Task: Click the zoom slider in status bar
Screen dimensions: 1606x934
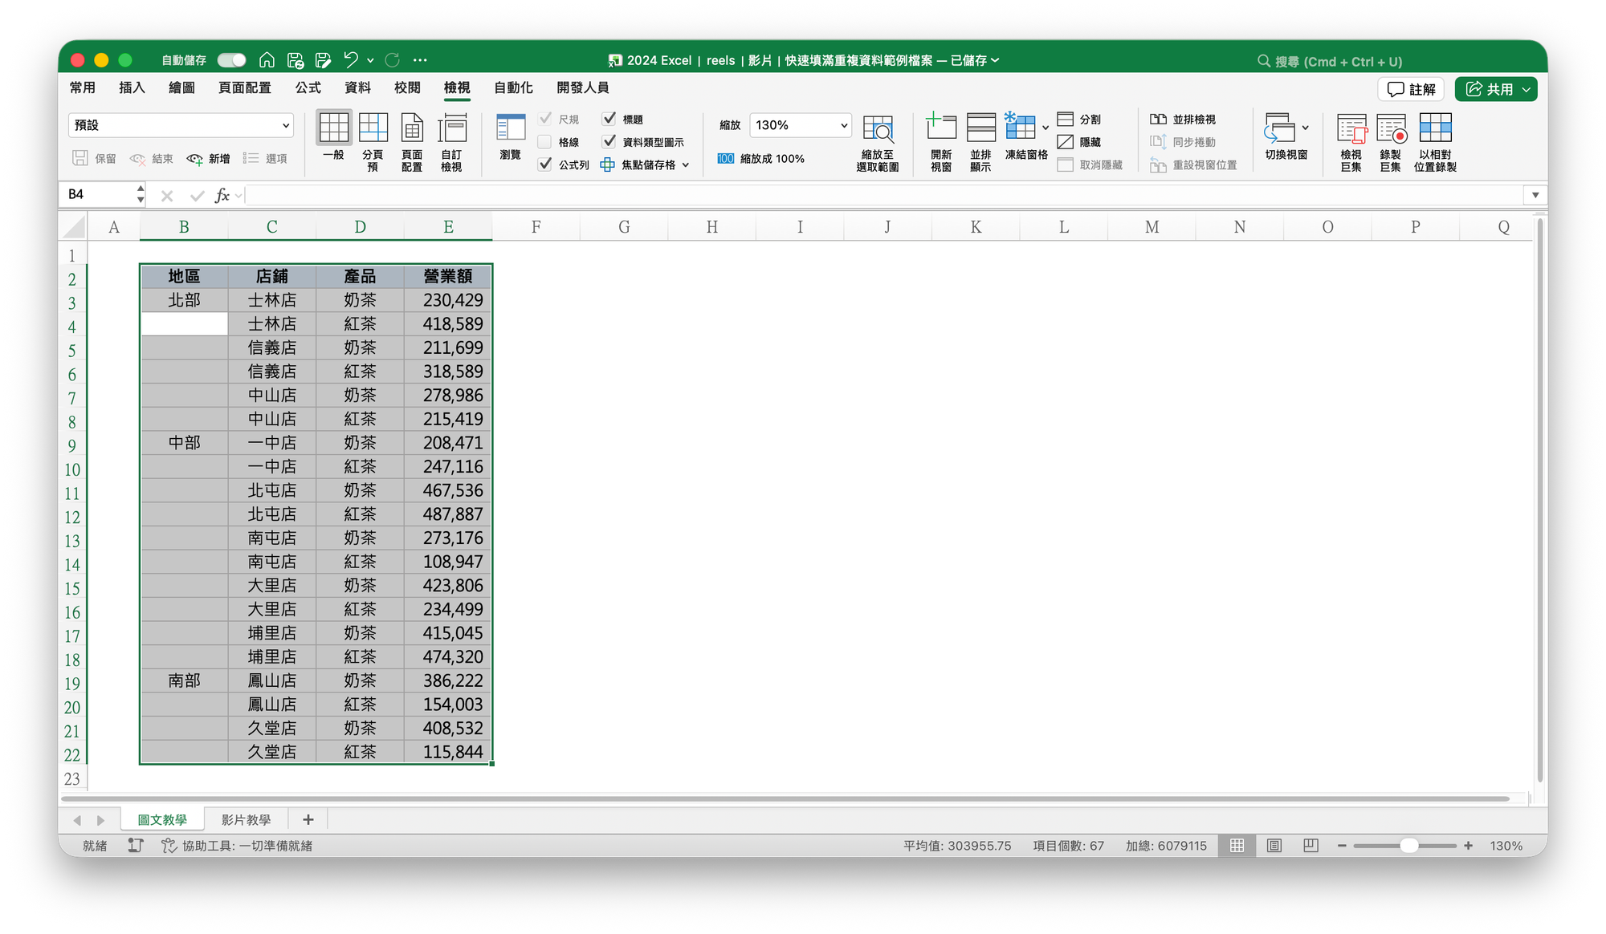Action: pos(1408,846)
